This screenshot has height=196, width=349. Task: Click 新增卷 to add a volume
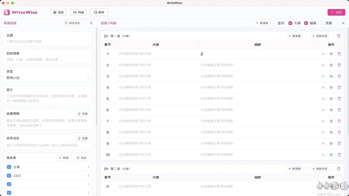click(262, 23)
